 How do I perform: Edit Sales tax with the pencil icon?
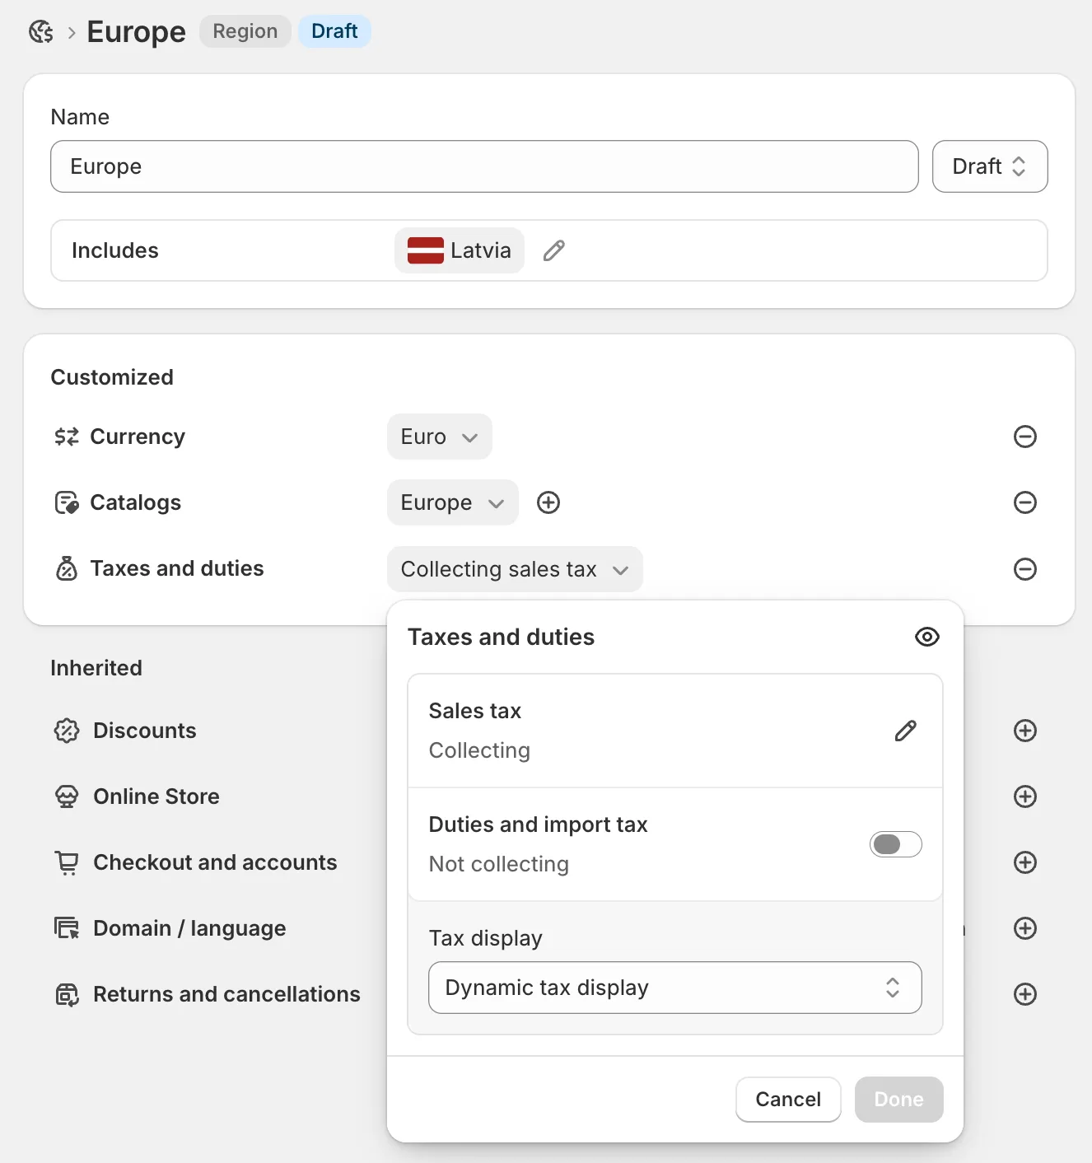tap(906, 731)
